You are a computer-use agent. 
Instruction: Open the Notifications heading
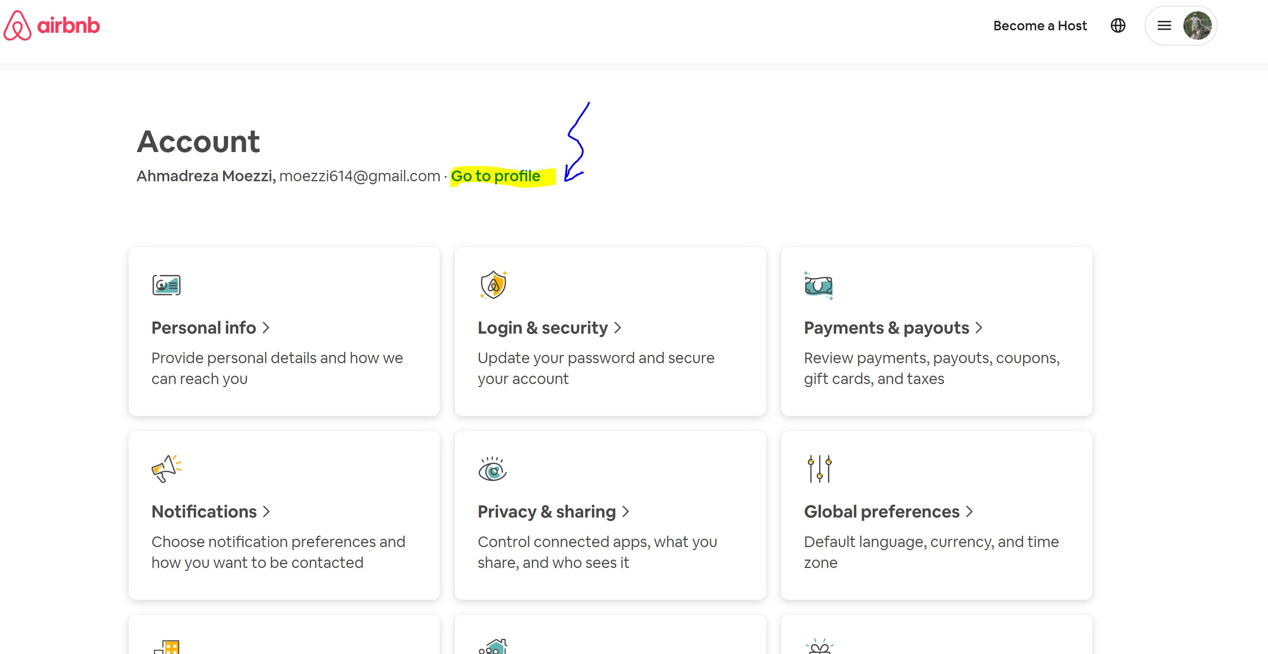tap(204, 512)
